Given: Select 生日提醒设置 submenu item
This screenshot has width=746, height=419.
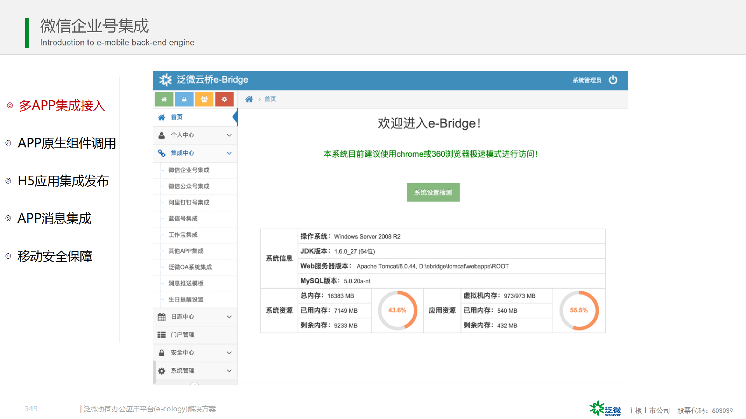Looking at the screenshot, I should [x=186, y=300].
